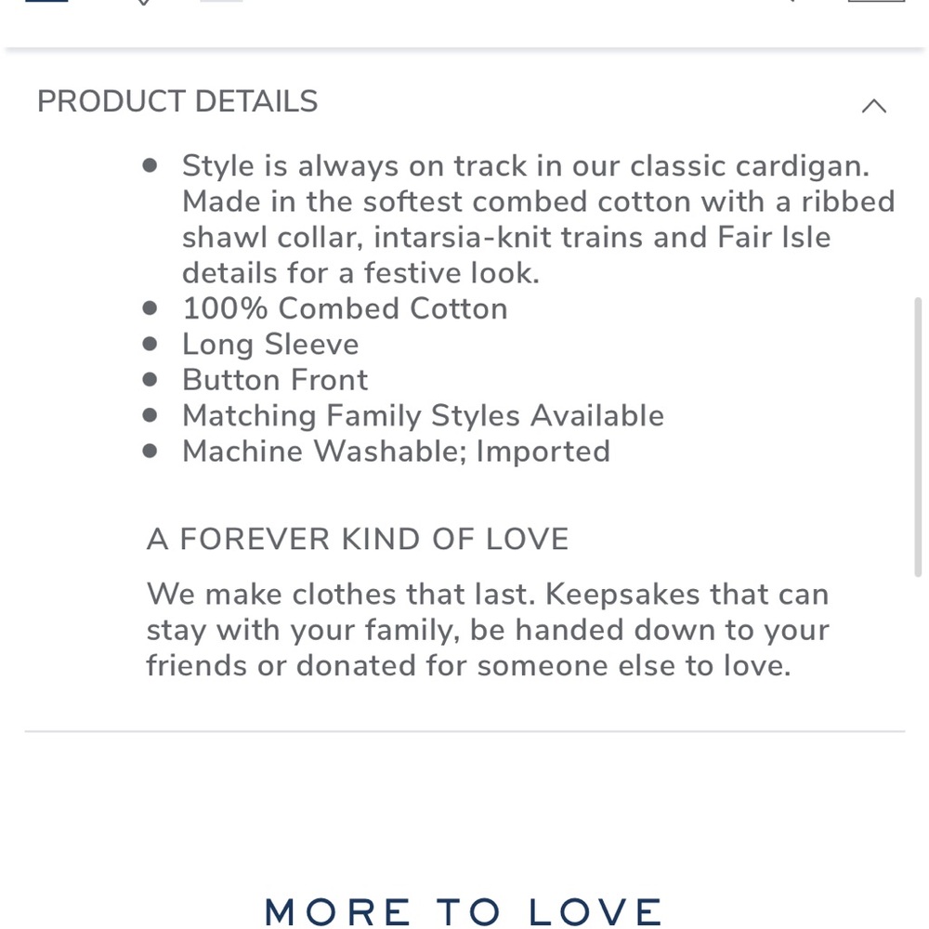
Task: Click the "Button Front" detail line
Action: pos(275,380)
